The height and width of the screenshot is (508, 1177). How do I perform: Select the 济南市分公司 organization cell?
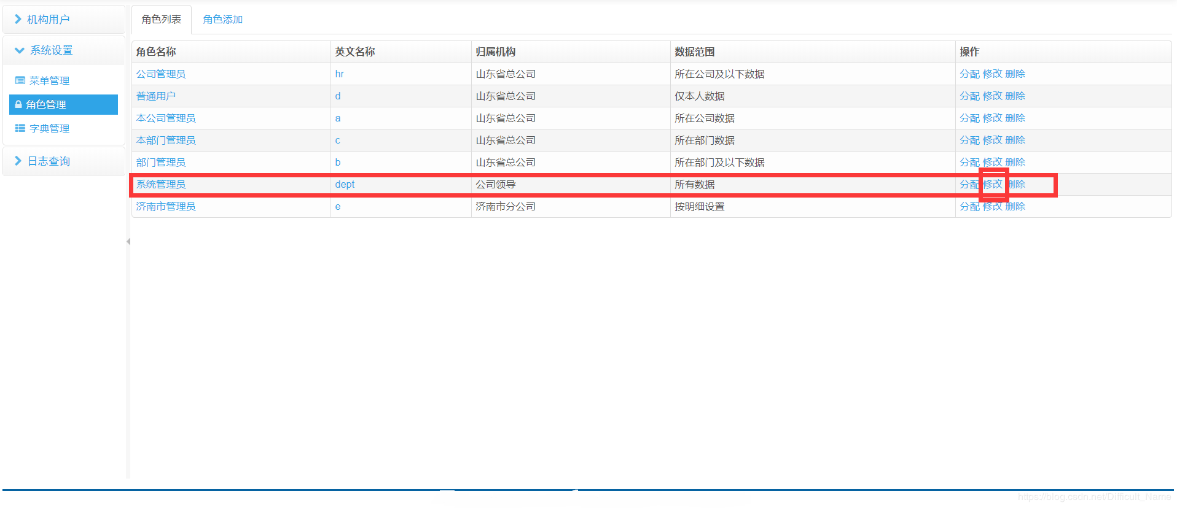[x=571, y=206]
